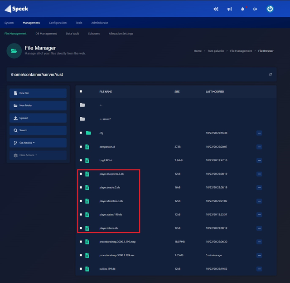Open the Administrate menu
Screen dimensions: 290x283
pyautogui.click(x=100, y=23)
